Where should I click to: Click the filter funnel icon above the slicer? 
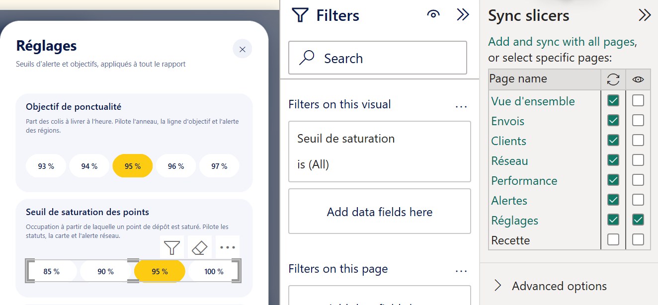172,247
